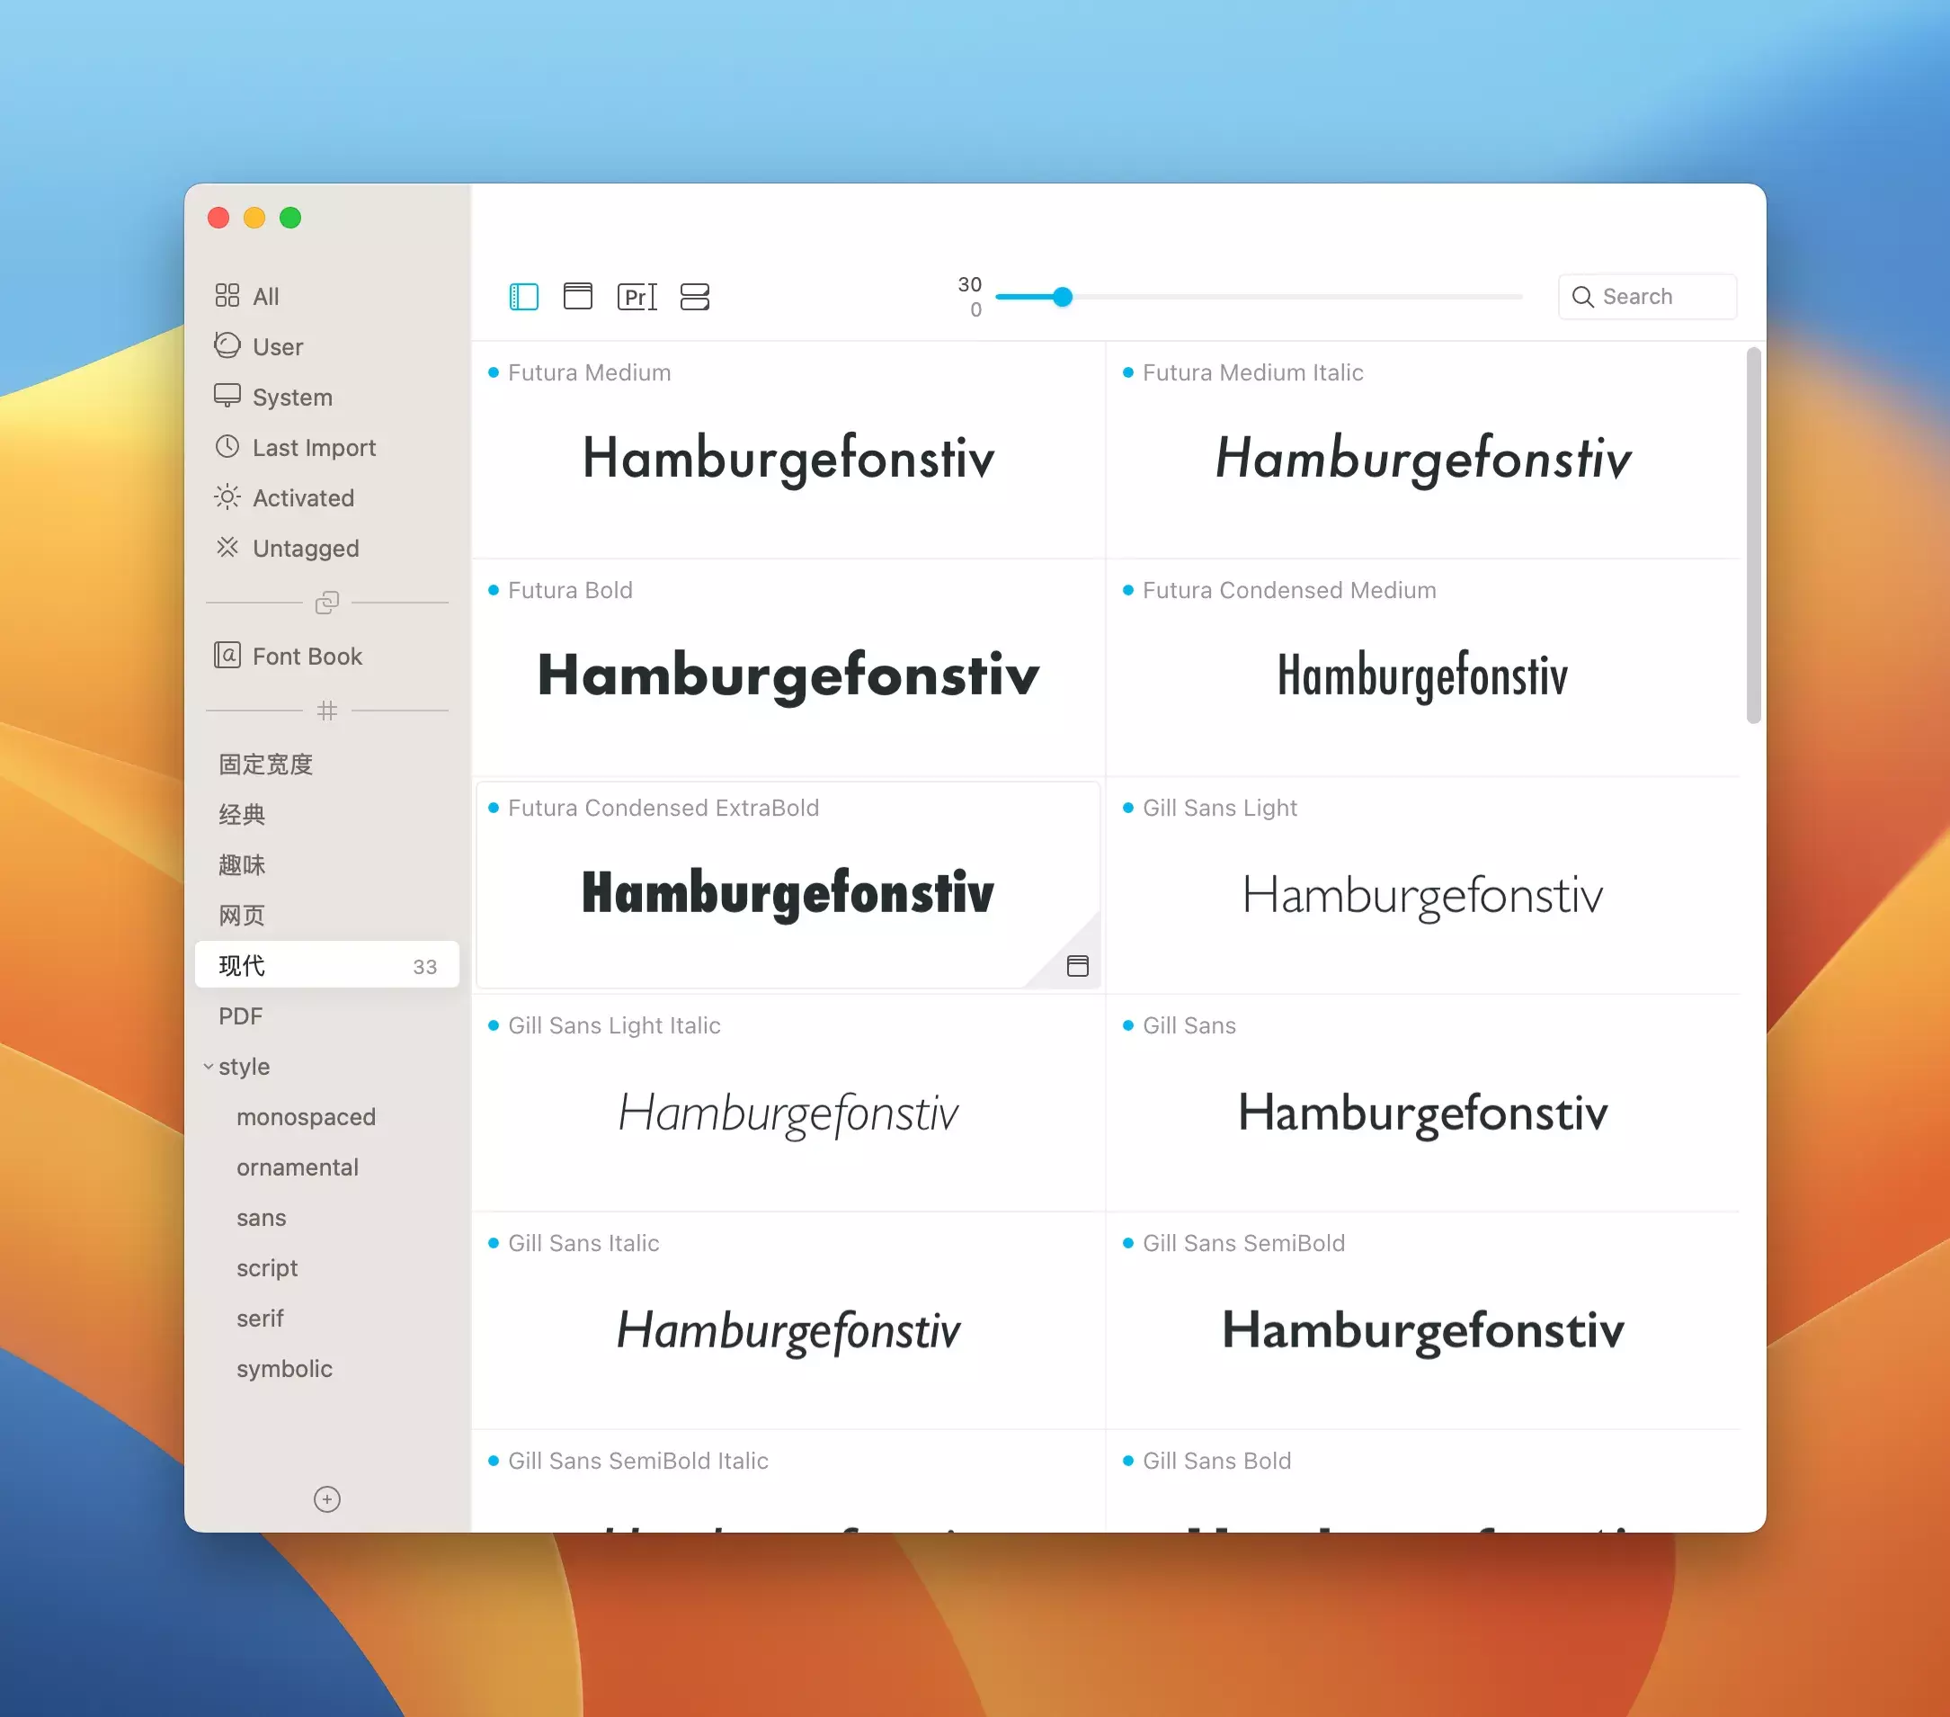Select the serif style tag
Screen dimensions: 1950x1717
tap(260, 1318)
